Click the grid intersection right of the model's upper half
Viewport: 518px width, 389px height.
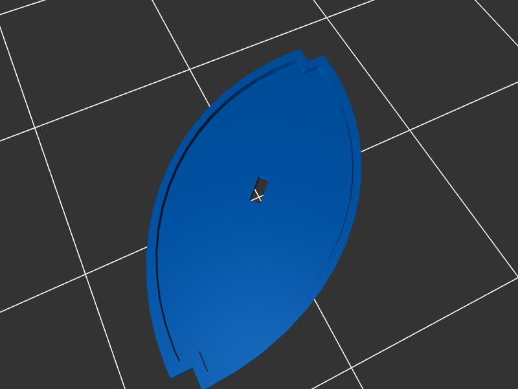coord(409,129)
